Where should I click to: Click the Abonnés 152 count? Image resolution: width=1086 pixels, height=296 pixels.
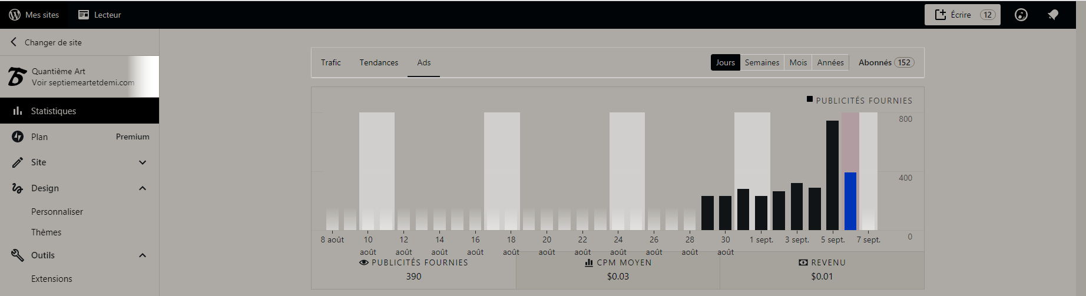[886, 62]
